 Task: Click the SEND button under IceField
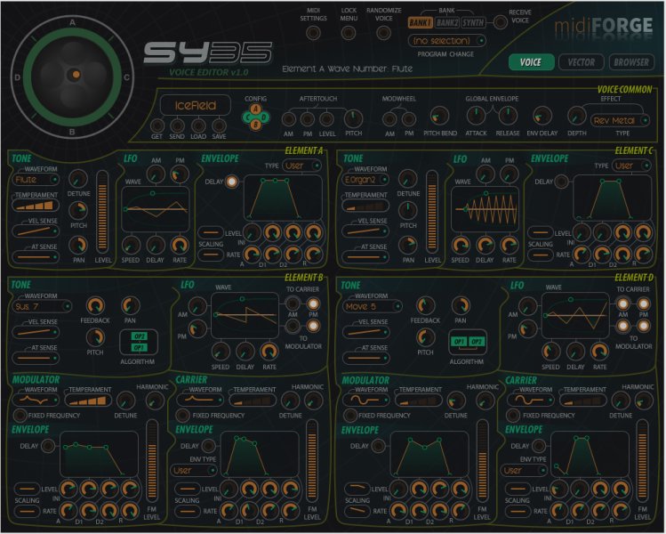click(x=177, y=125)
